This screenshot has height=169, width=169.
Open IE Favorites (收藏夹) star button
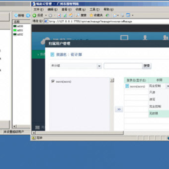pos(96,15)
